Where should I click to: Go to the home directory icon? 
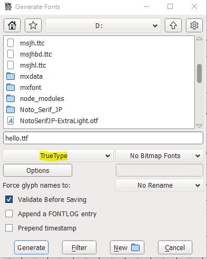(x=12, y=25)
